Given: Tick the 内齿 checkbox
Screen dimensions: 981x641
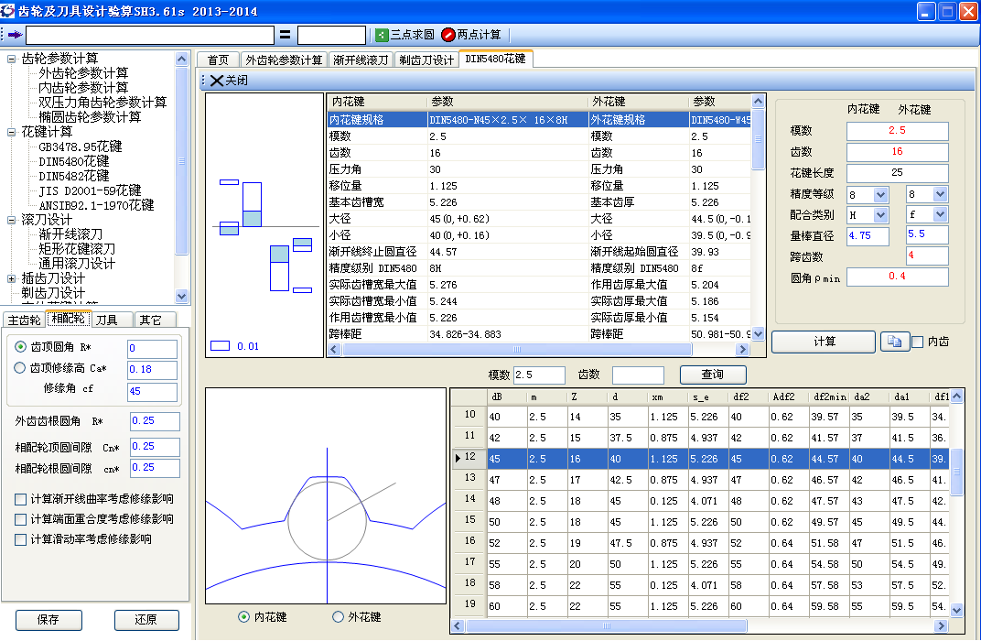Looking at the screenshot, I should (x=918, y=342).
